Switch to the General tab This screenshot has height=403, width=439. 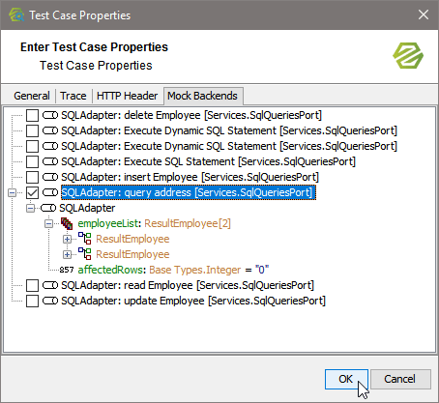(32, 96)
